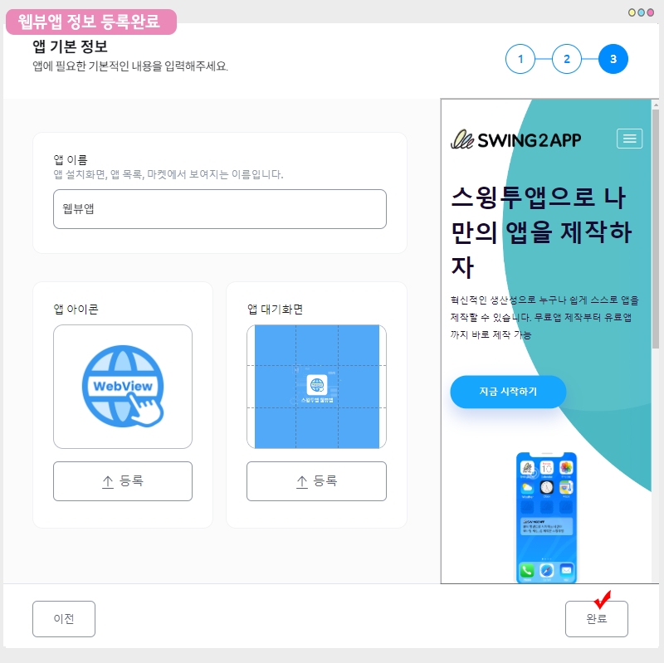Click the scroll-up arrow of preview scrollbar
This screenshot has width=664, height=663.
click(656, 105)
